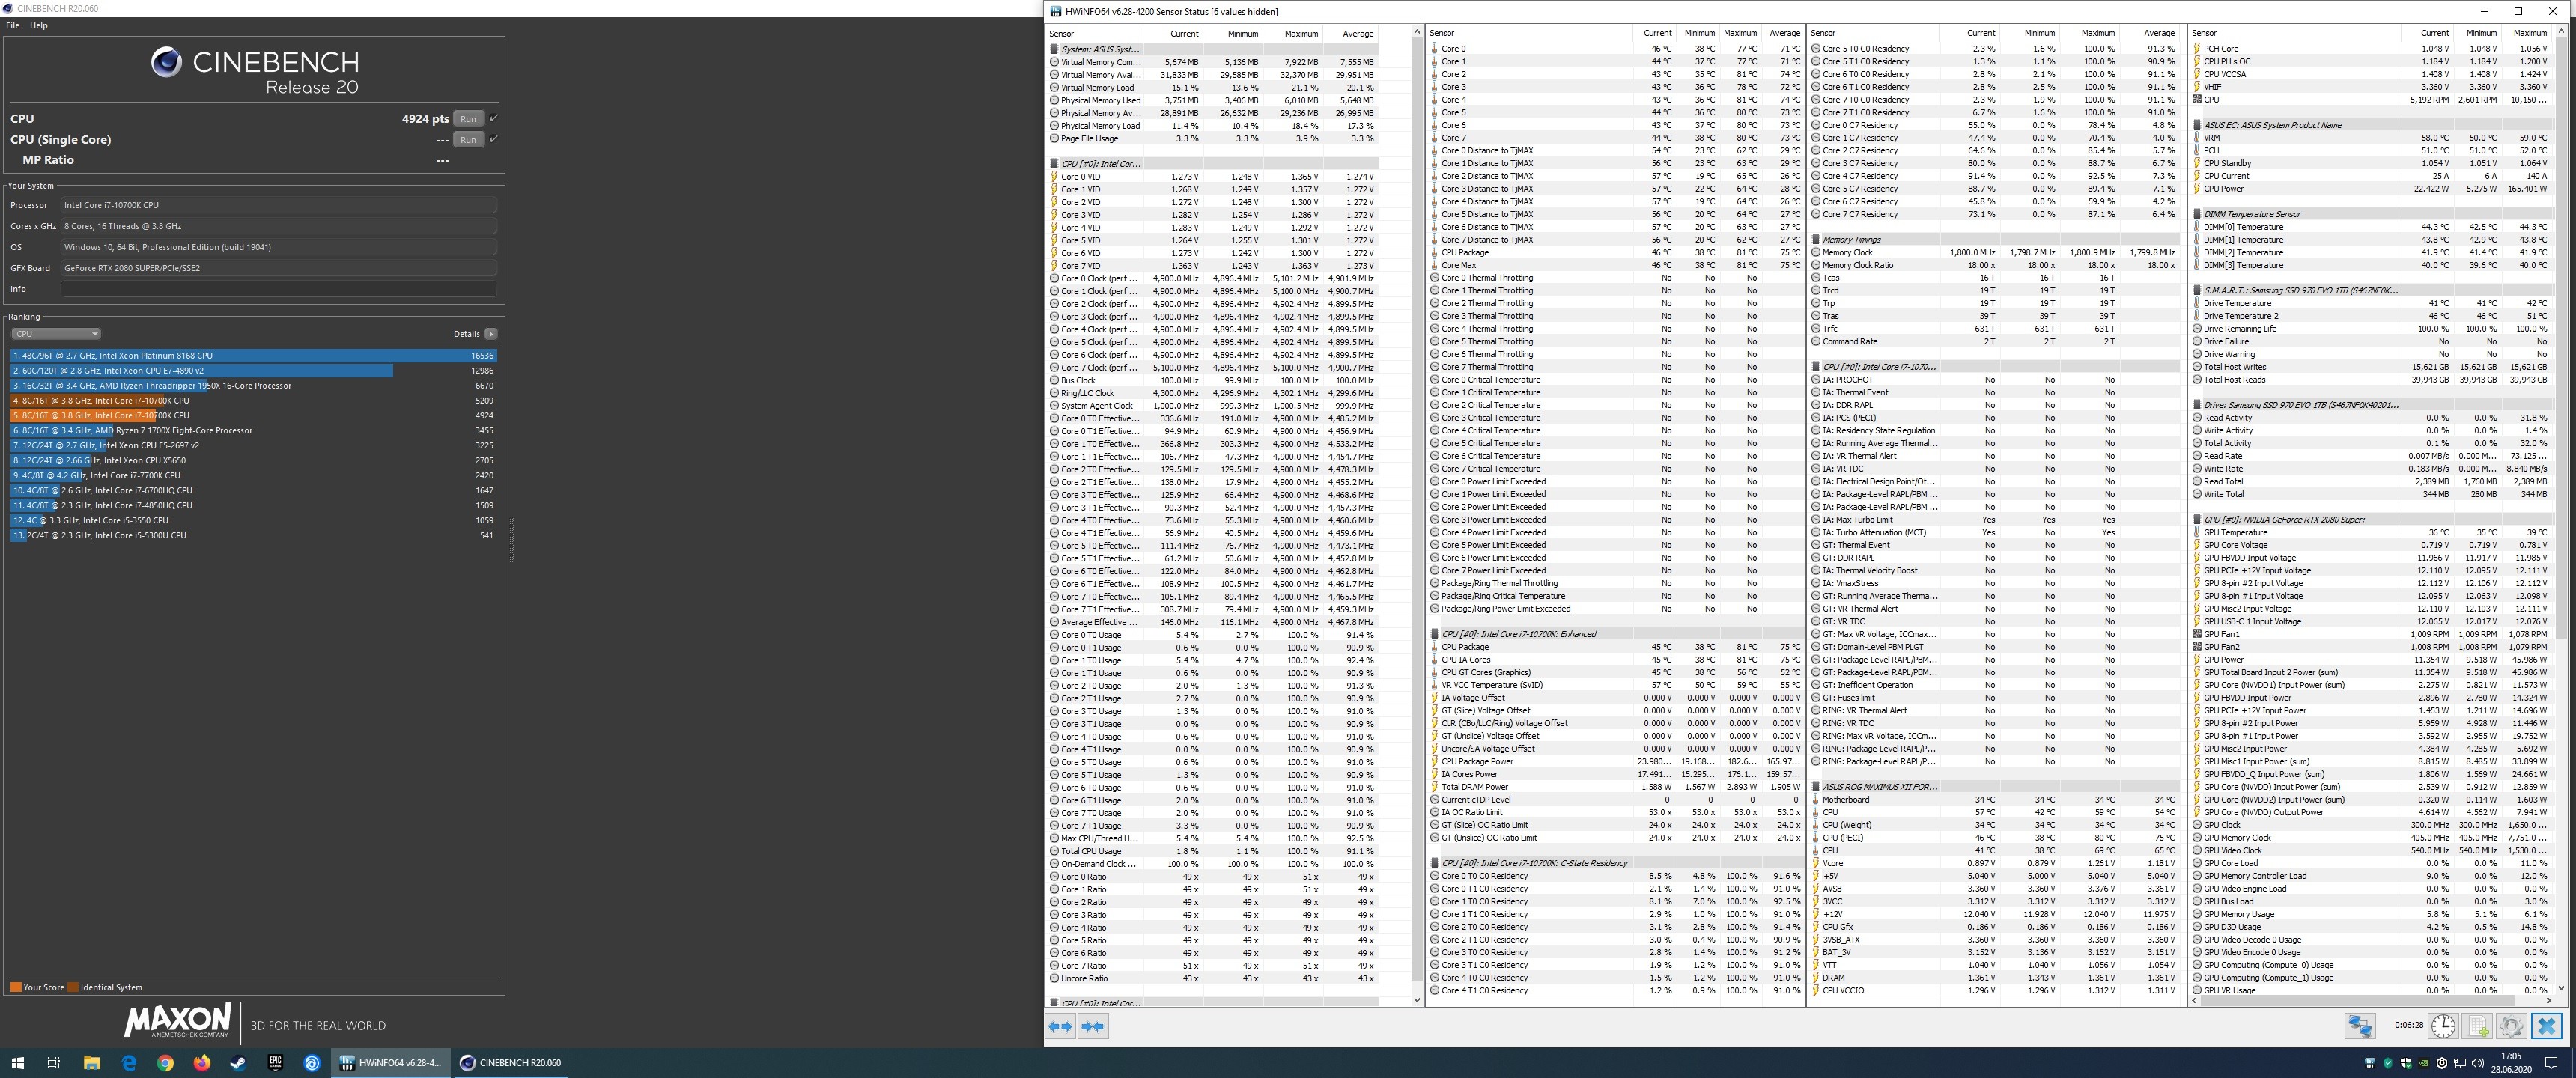
Task: Open Microsoft Edge from the taskbar
Action: click(x=128, y=1062)
